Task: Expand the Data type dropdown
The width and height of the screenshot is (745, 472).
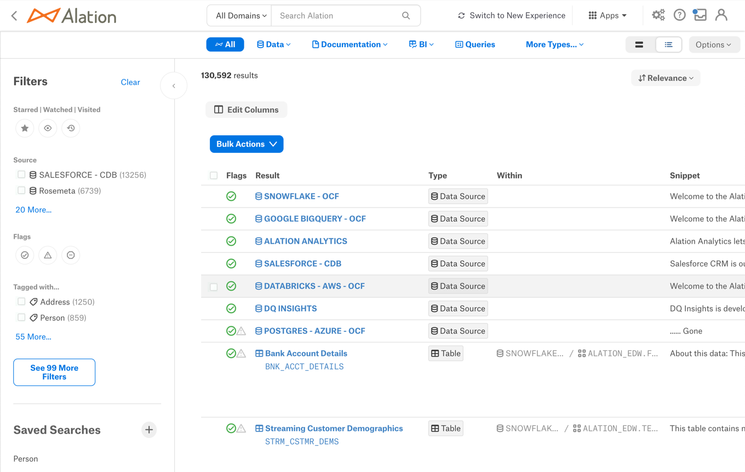Action: pos(273,44)
